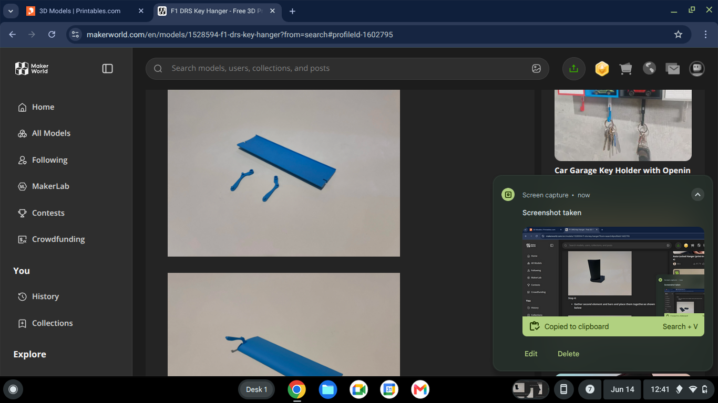Viewport: 718px width, 403px height.
Task: Collapse the sidebar with the panel icon
Action: (x=107, y=69)
